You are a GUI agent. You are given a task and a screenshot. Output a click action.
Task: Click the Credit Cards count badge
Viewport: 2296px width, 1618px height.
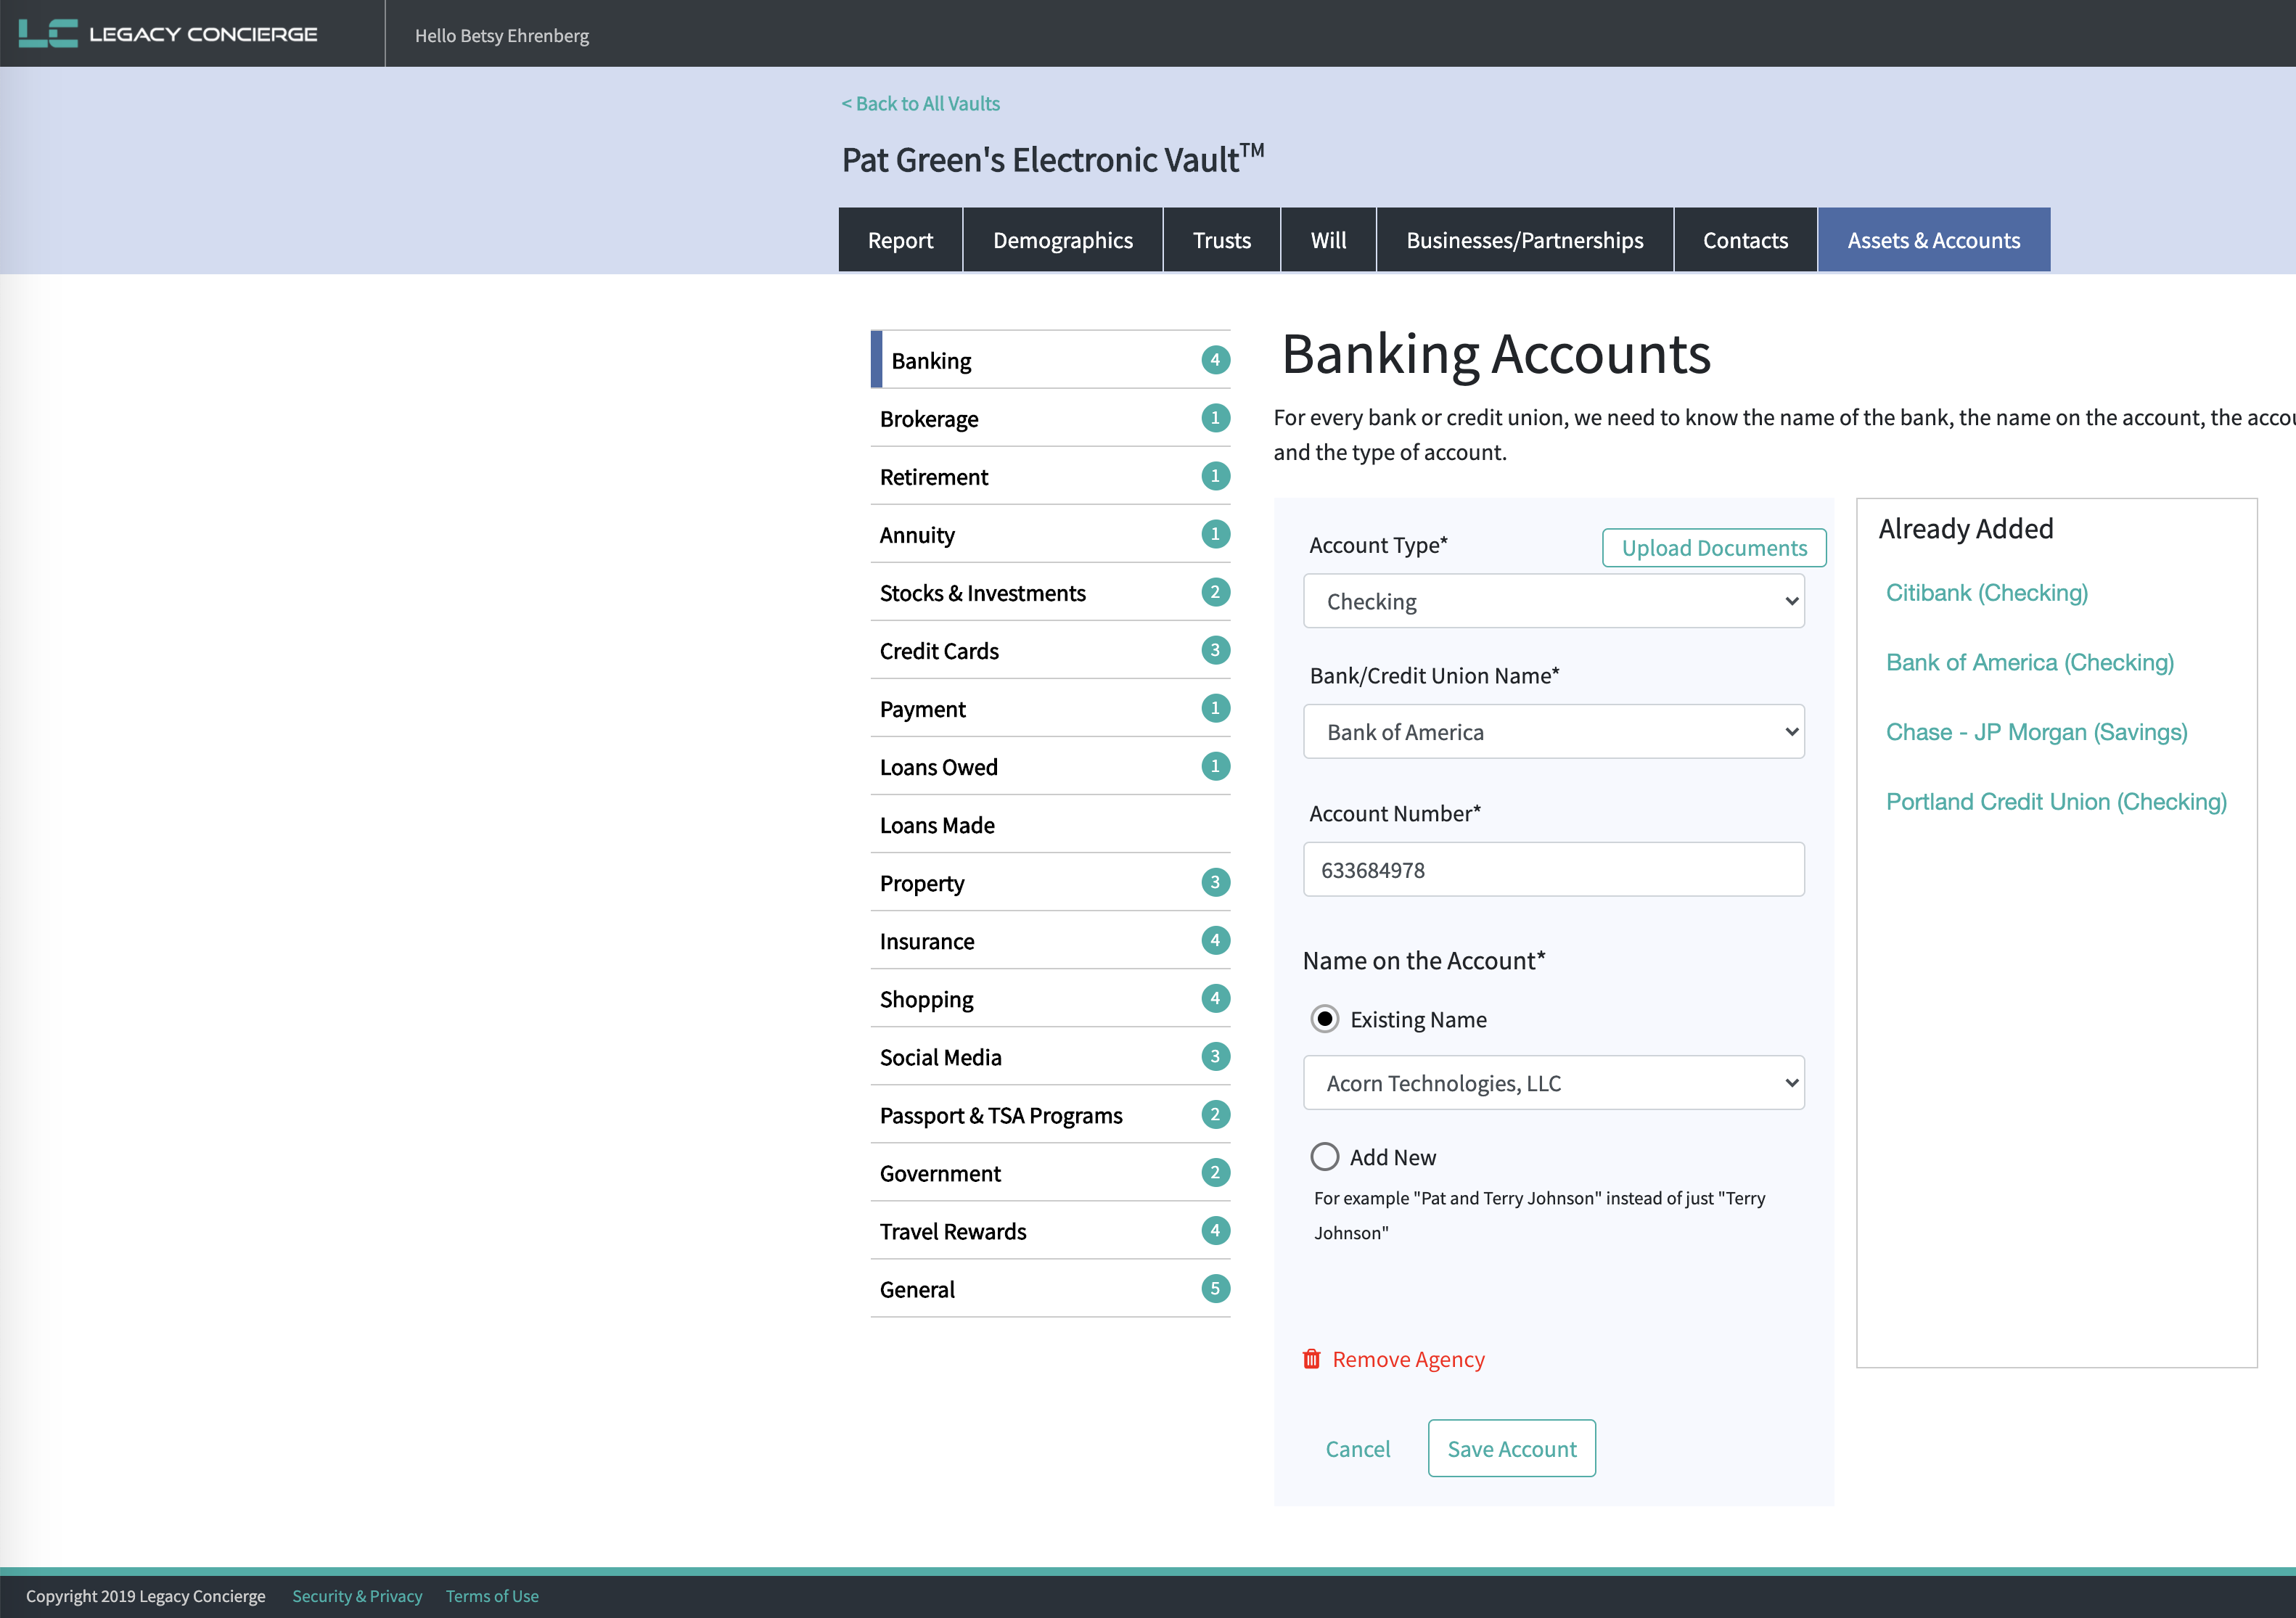coord(1215,650)
